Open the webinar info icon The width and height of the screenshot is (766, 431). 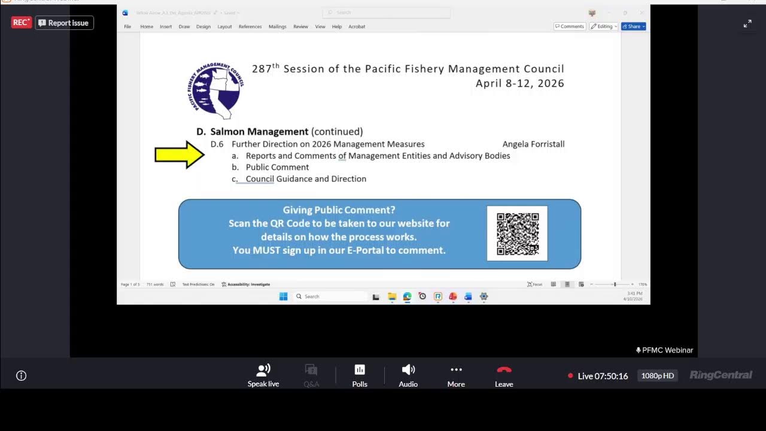22,376
